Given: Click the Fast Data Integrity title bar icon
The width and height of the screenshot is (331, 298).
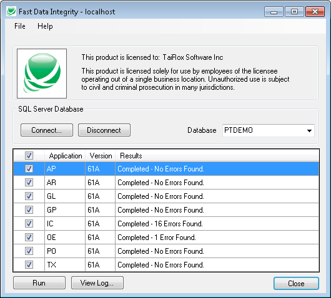Looking at the screenshot, I should [11, 11].
